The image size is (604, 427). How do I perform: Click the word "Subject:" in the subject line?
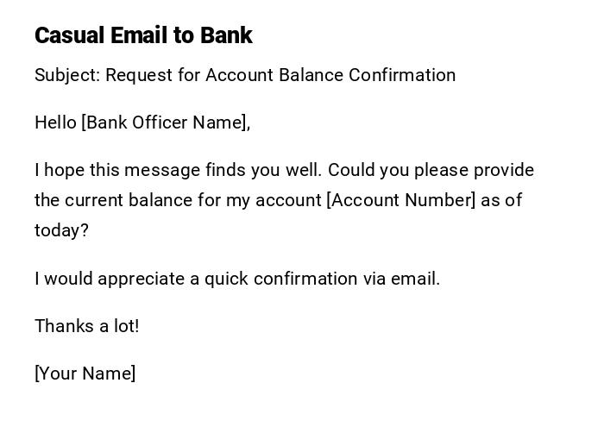click(67, 75)
